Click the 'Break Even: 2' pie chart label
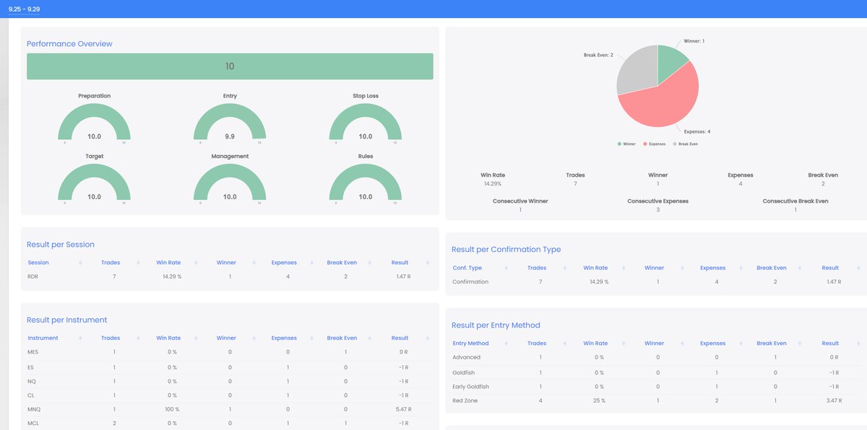This screenshot has width=867, height=430. [598, 55]
